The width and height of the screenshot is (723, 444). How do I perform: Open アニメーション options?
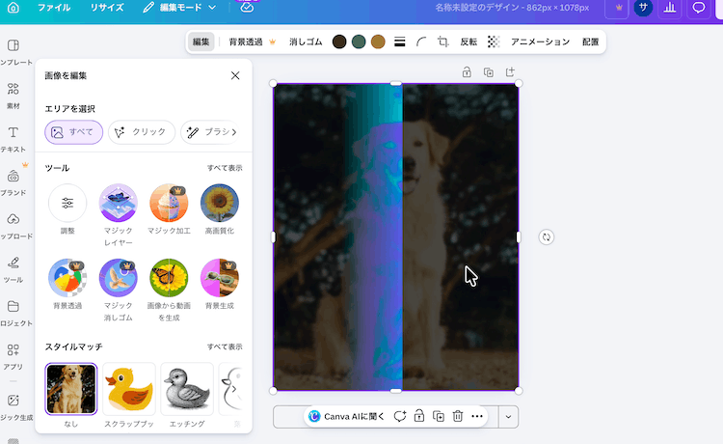click(541, 42)
